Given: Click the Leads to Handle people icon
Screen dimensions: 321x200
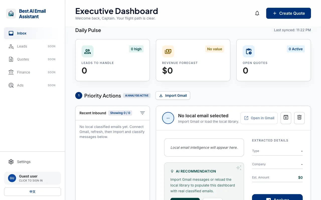Looking at the screenshot, I should [x=88, y=51].
